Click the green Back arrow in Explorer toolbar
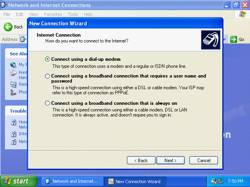 [x=8, y=27]
